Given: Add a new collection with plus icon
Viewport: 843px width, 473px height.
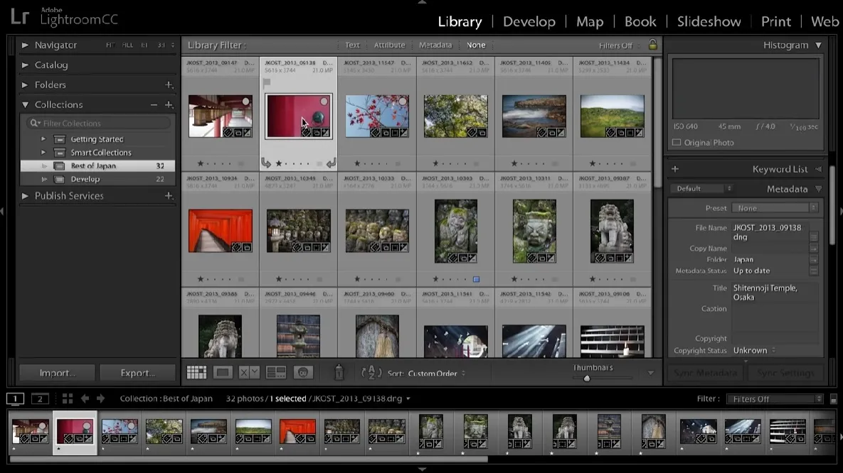Looking at the screenshot, I should [169, 105].
